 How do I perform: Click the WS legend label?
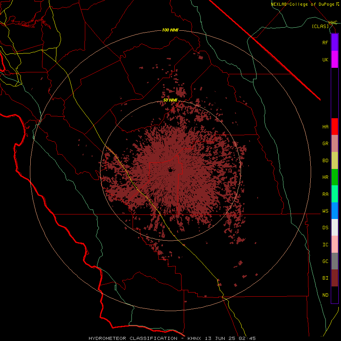click(x=325, y=211)
